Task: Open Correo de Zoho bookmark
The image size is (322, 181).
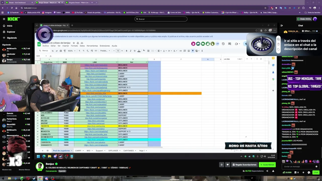Action: click(174, 12)
